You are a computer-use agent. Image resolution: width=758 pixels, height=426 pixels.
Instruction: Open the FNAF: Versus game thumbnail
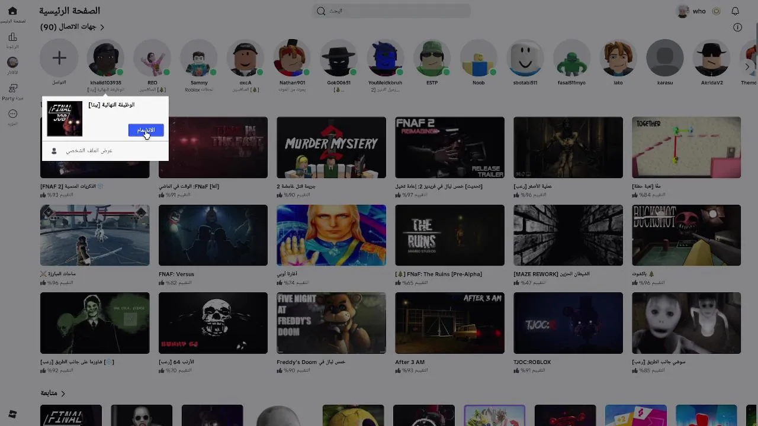click(213, 235)
